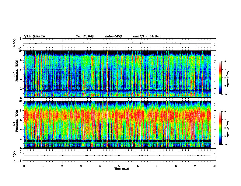241x186 pixels.
Task: Click the "VLF Spectra" plot title
Action: click(x=34, y=36)
